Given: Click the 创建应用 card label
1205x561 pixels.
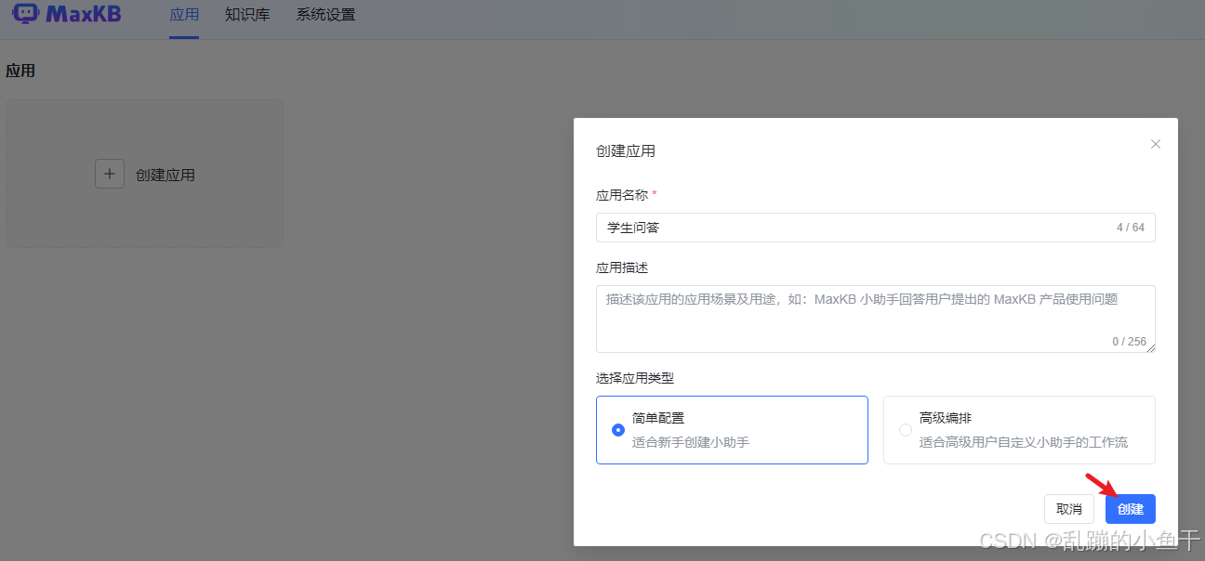Looking at the screenshot, I should click(x=166, y=175).
